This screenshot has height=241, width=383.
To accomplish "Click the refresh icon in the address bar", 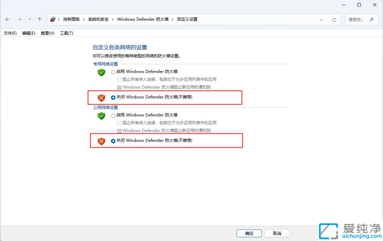I will pyautogui.click(x=334, y=19).
